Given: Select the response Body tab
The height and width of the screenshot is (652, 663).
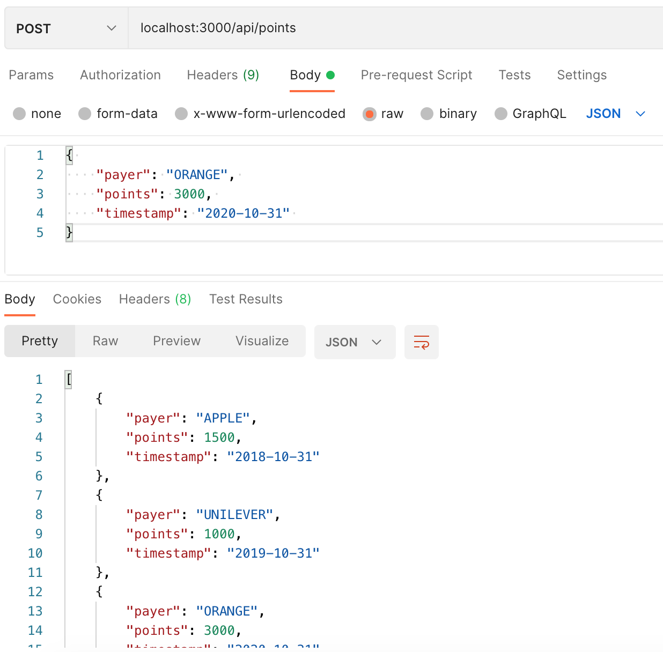Looking at the screenshot, I should click(x=20, y=299).
